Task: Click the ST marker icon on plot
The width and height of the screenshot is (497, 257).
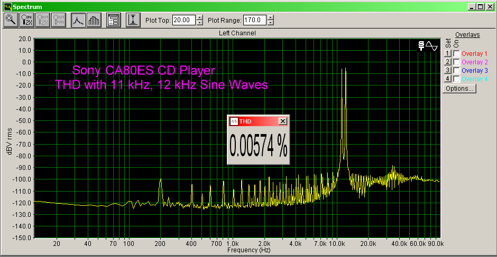Action: tap(421, 46)
